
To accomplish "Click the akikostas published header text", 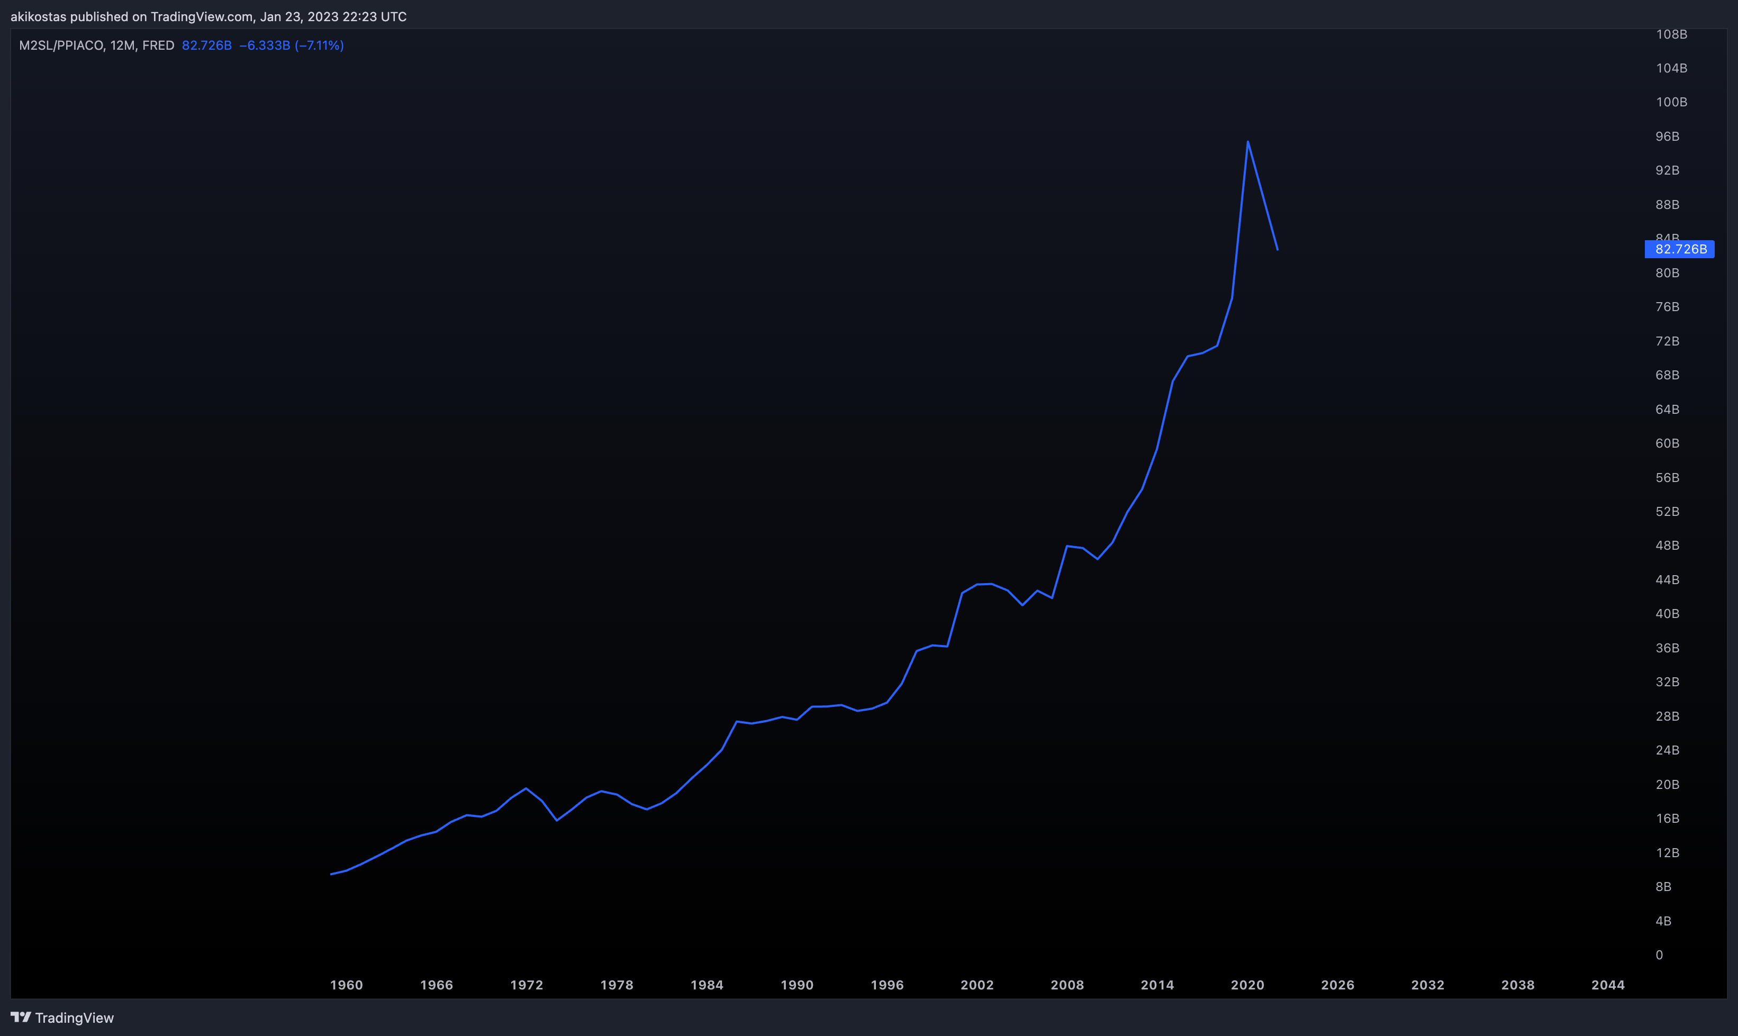I will pos(208,16).
